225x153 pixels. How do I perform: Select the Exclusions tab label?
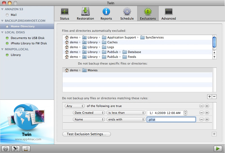[148, 18]
